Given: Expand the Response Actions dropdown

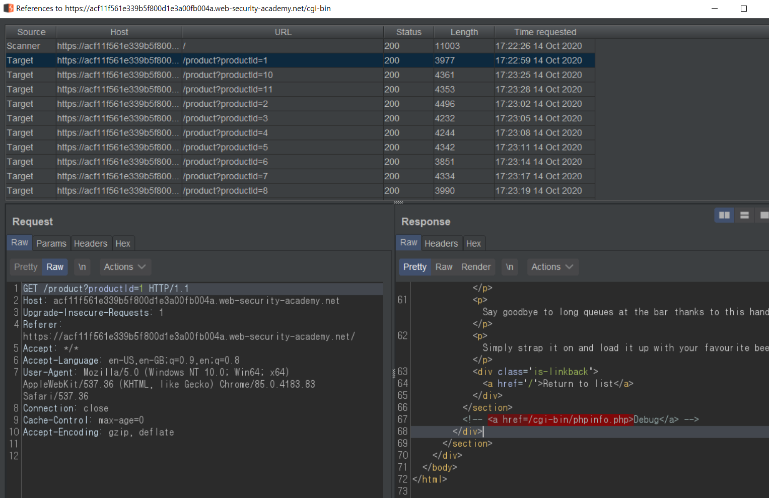Looking at the screenshot, I should tap(552, 267).
